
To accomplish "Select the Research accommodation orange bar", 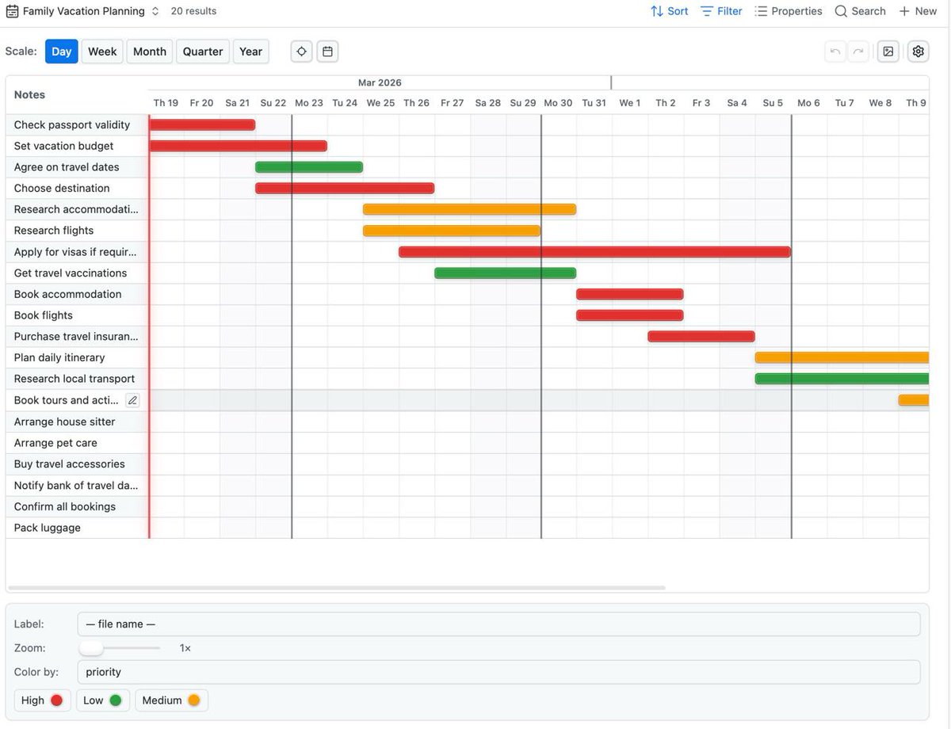I will [x=469, y=209].
